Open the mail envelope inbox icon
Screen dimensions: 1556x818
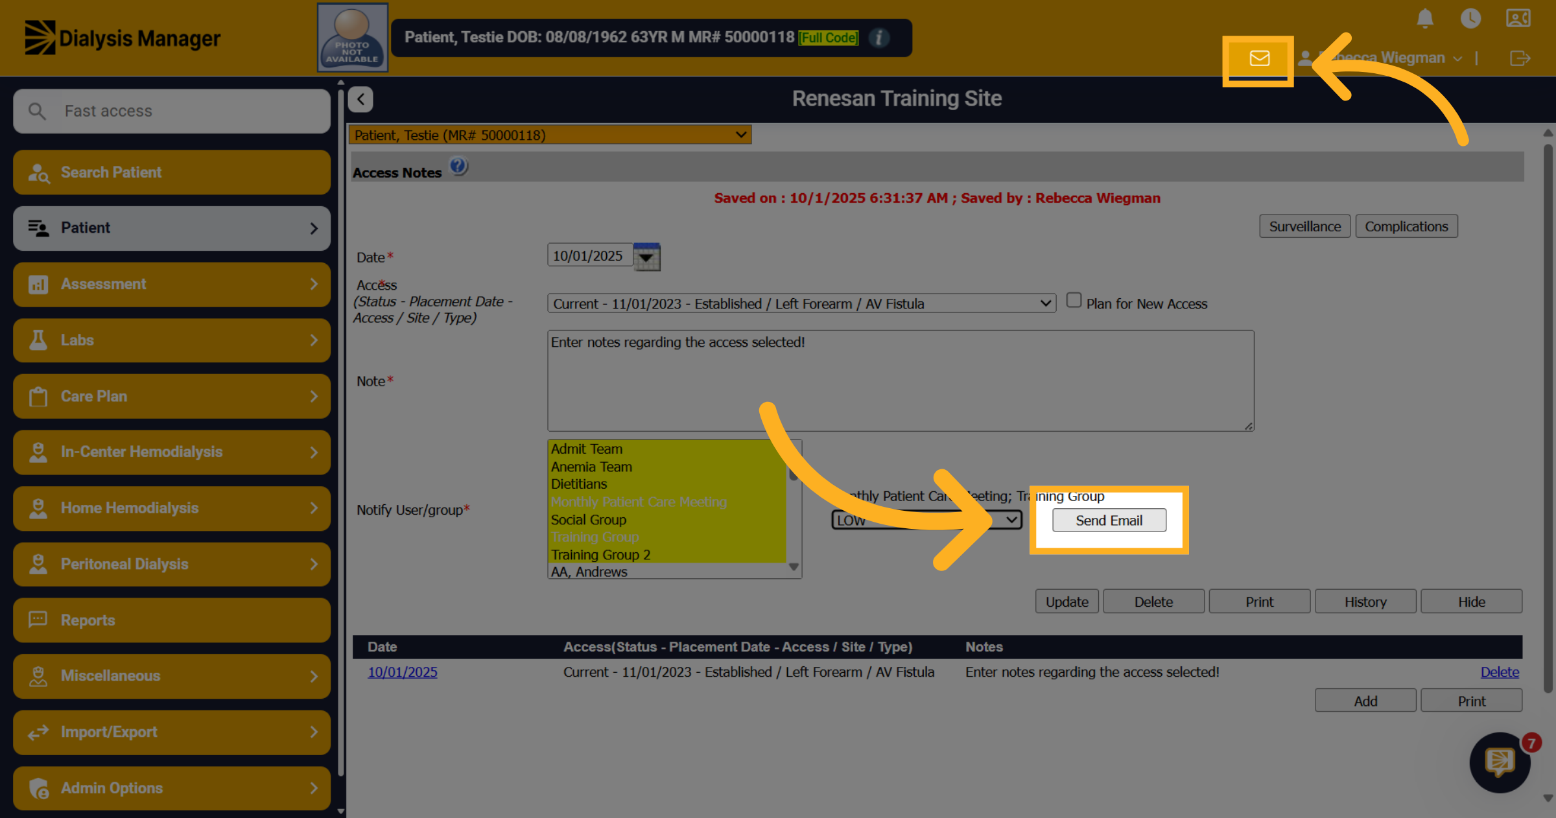1259,58
